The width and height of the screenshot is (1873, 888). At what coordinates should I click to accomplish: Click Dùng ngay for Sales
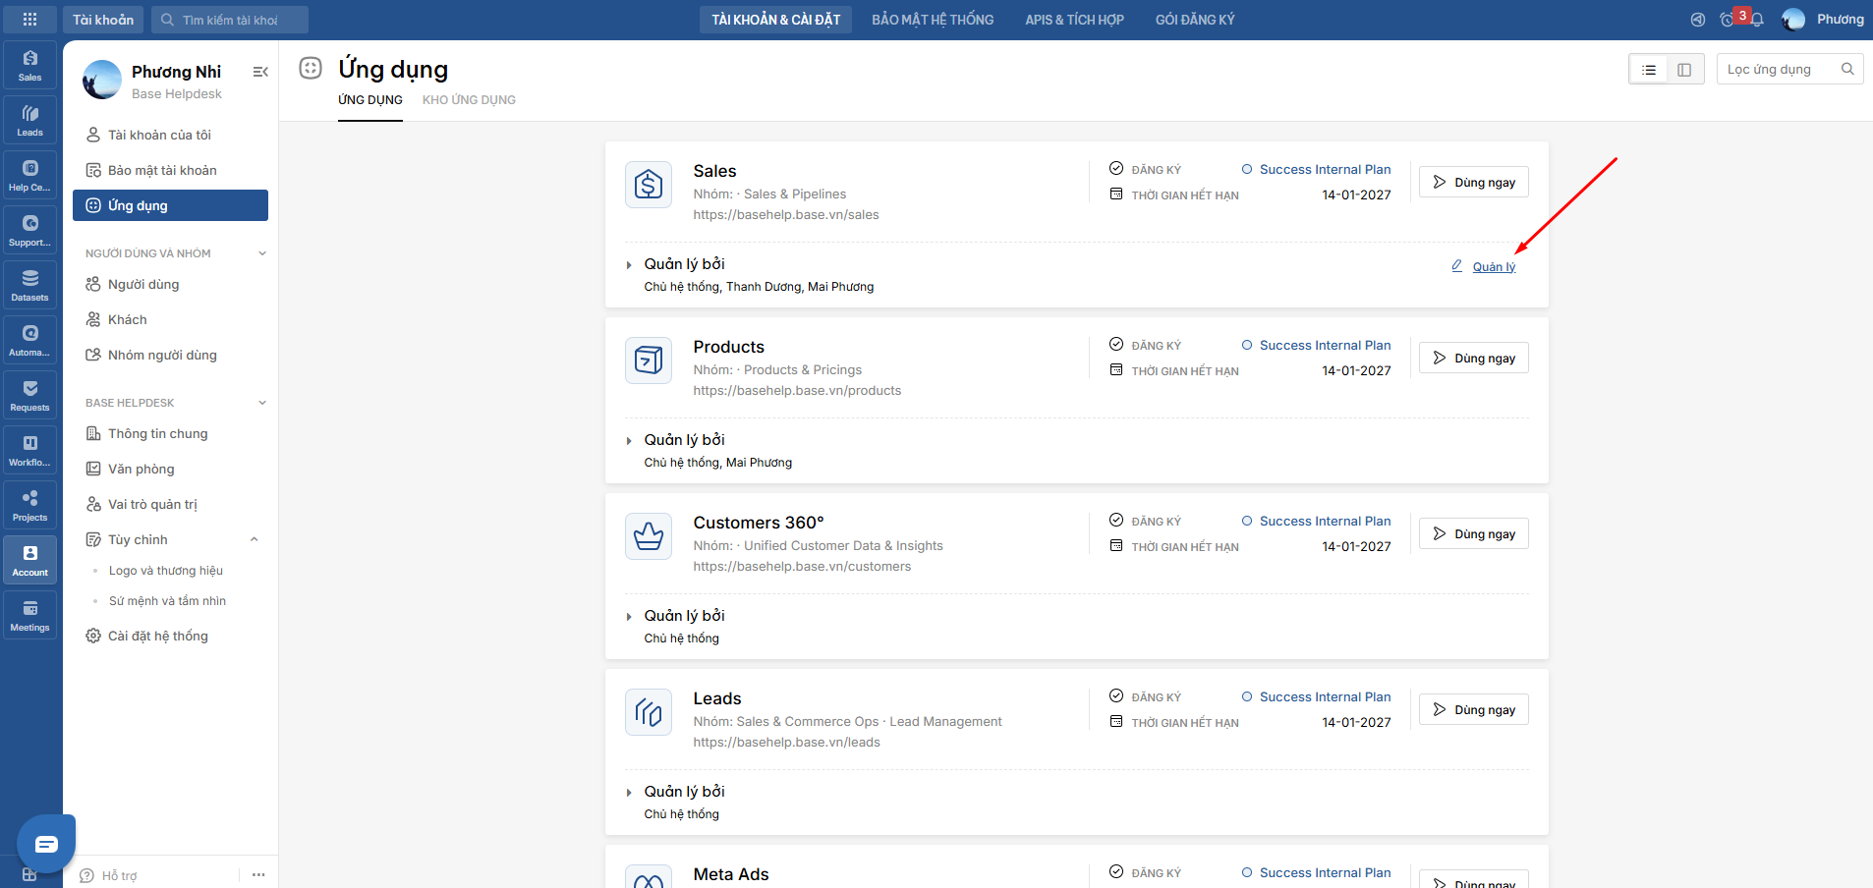click(x=1474, y=182)
